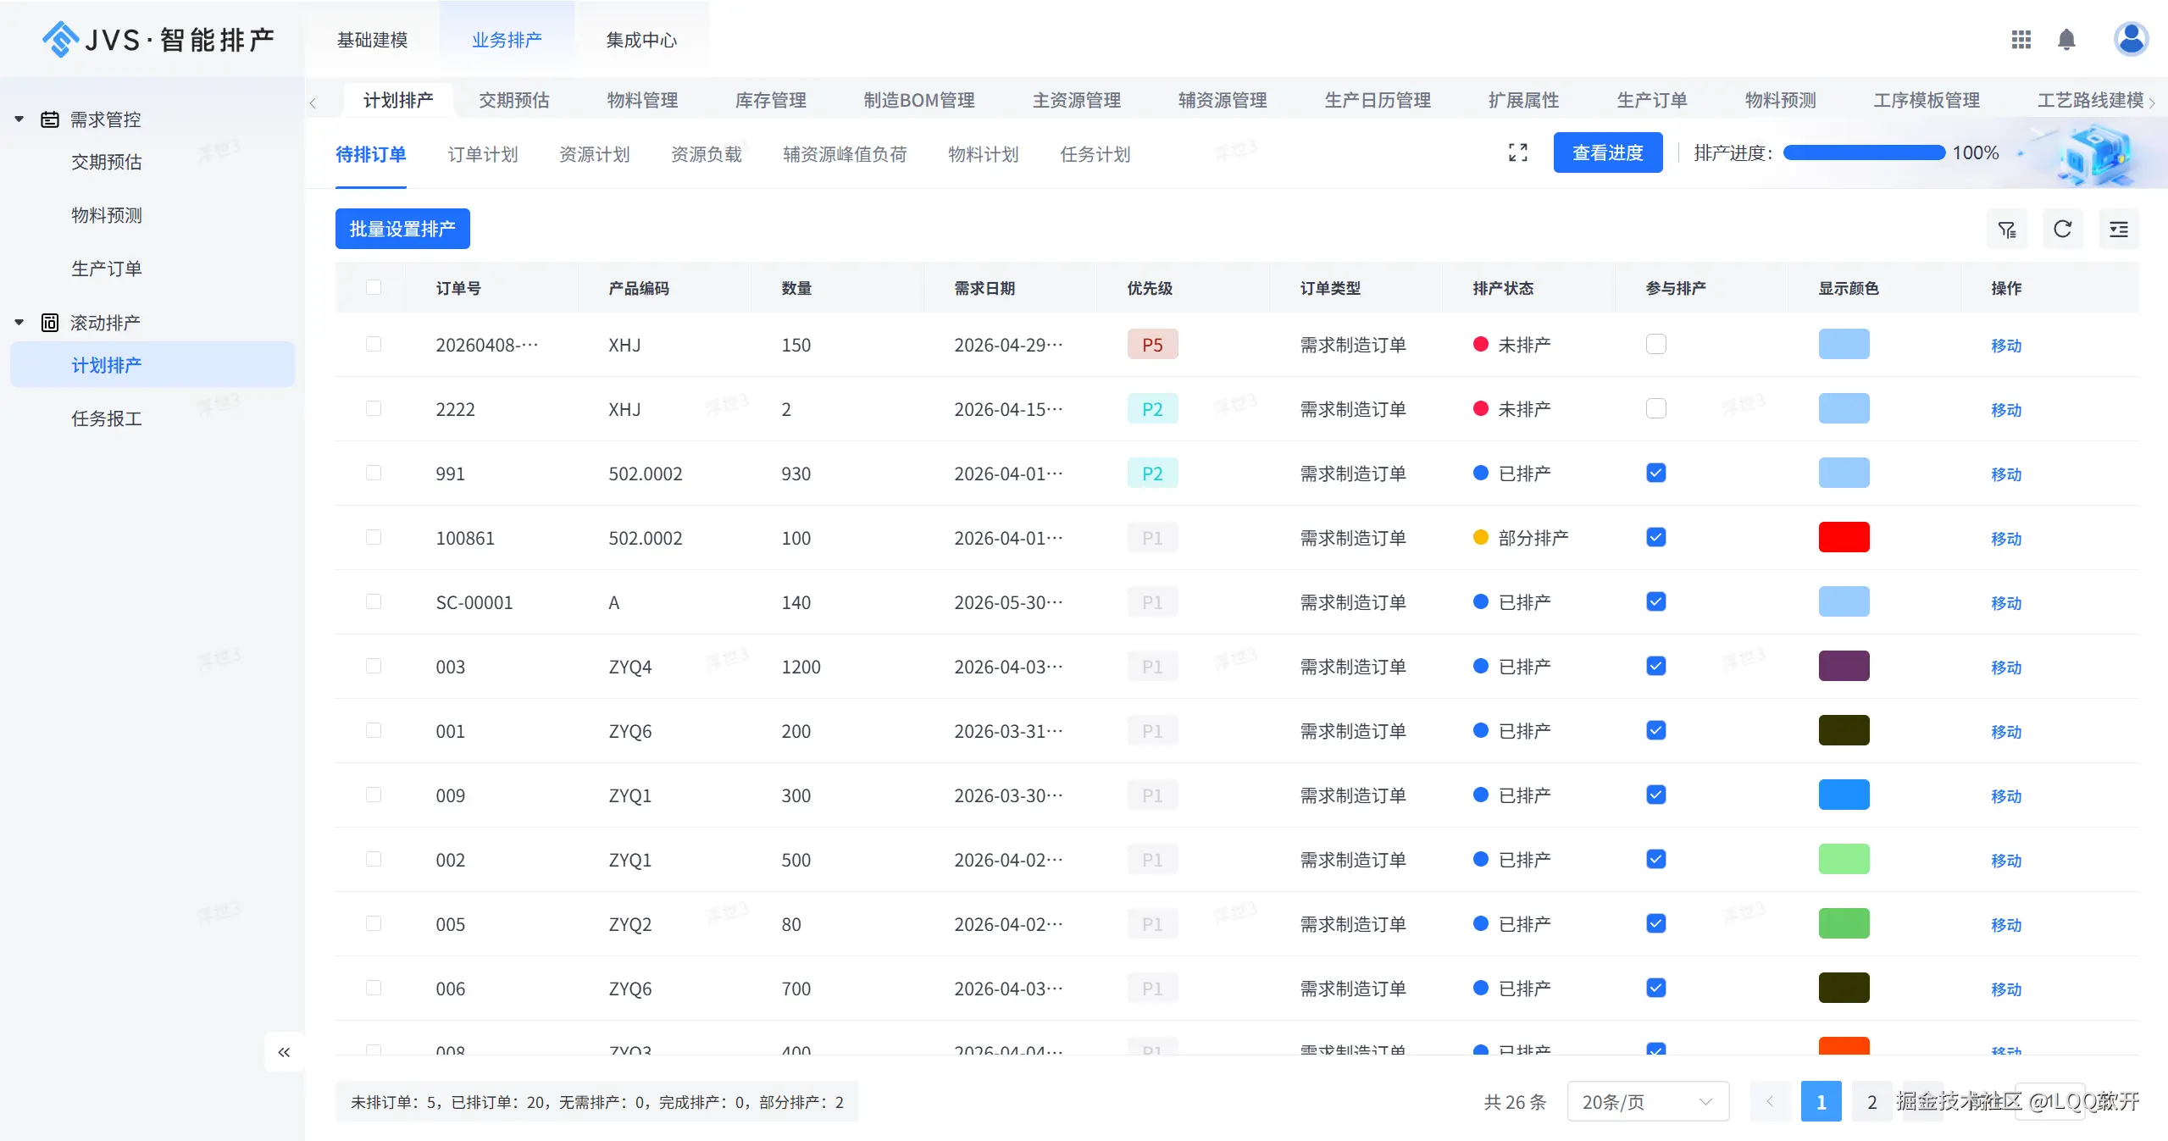This screenshot has width=2168, height=1141.
Task: Toggle fullscreen view icon
Action: 1517,152
